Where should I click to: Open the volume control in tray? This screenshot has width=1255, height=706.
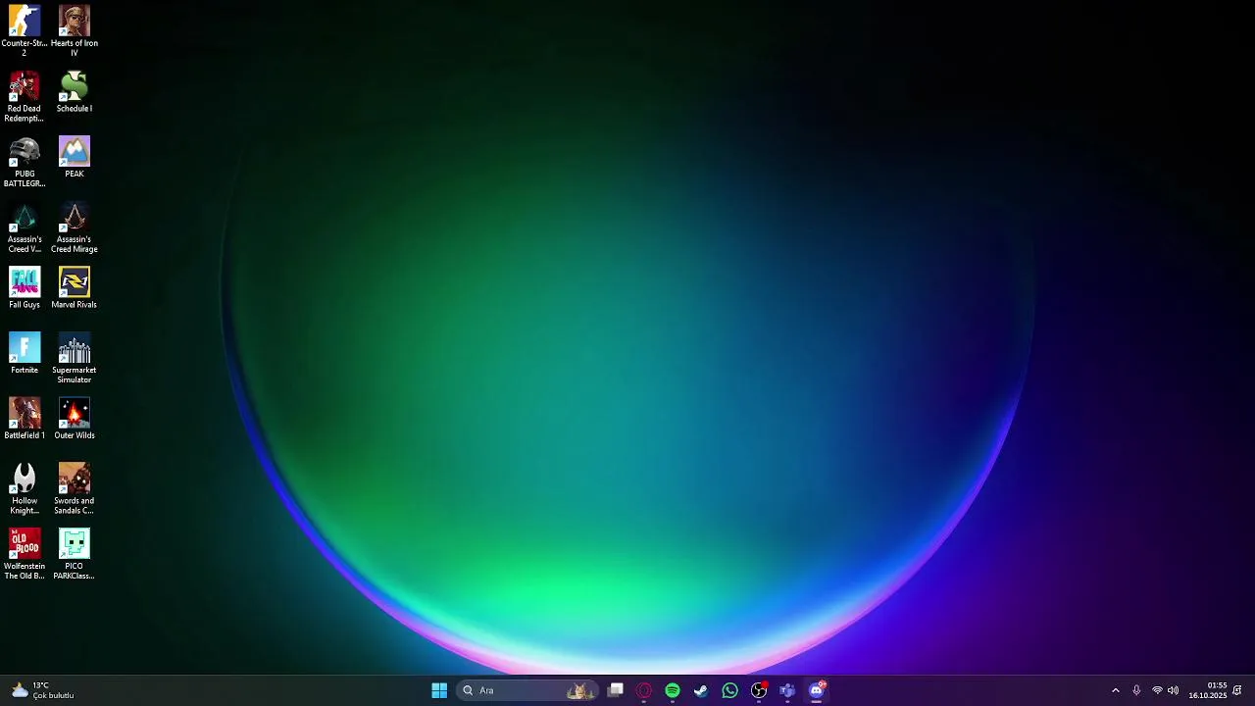[1173, 690]
